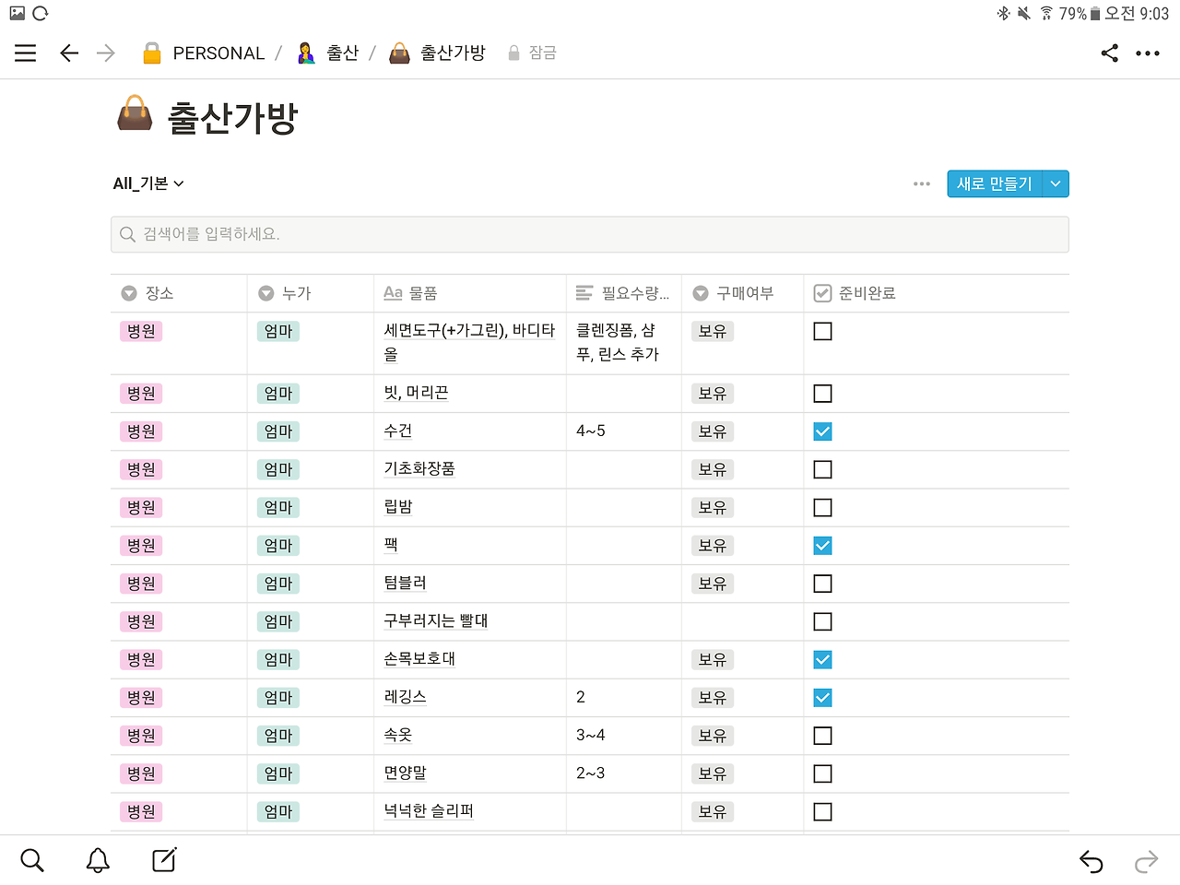The width and height of the screenshot is (1180, 885).
Task: Uncheck the 수건 row checkbox
Action: click(823, 431)
